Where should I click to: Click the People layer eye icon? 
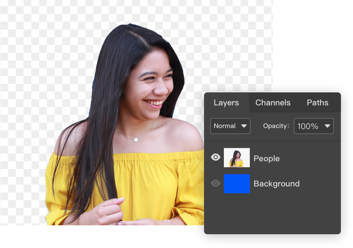(215, 157)
